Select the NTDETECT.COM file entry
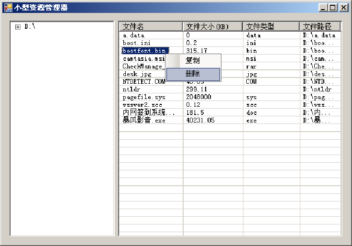The image size is (352, 246). [143, 82]
